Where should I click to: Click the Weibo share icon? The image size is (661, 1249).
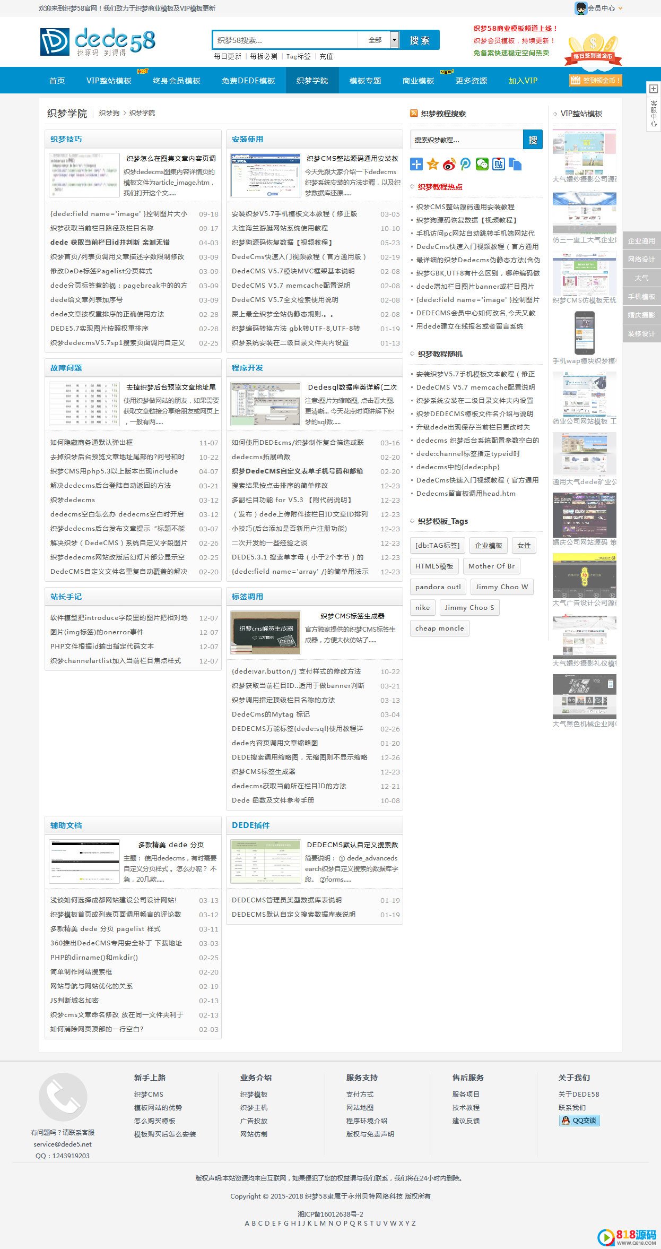tap(449, 165)
